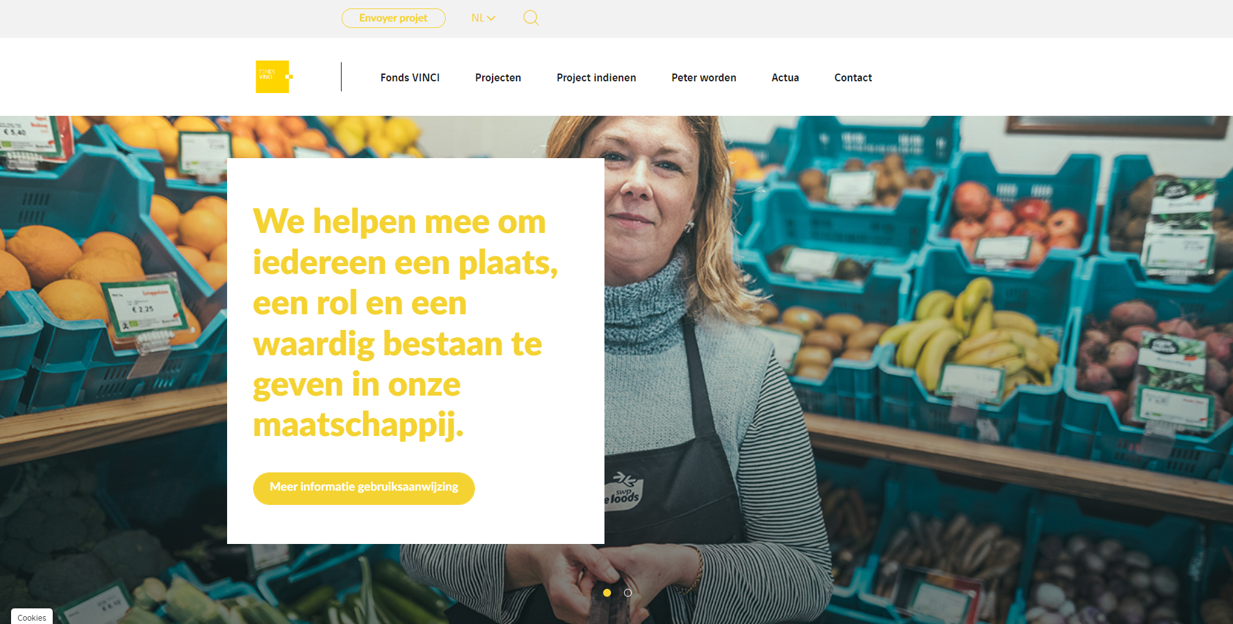Switch to the second carousel slide dot

(628, 593)
